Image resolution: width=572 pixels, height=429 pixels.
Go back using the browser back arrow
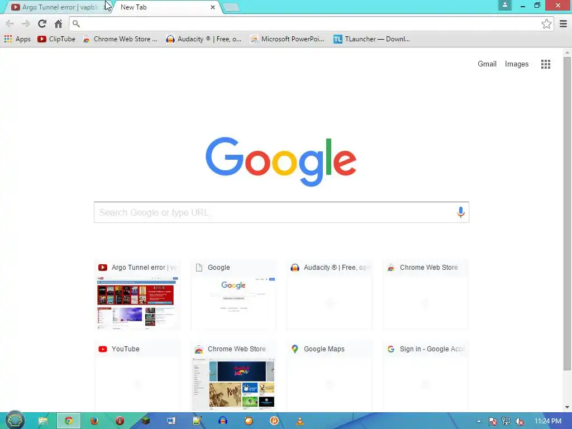click(x=10, y=23)
